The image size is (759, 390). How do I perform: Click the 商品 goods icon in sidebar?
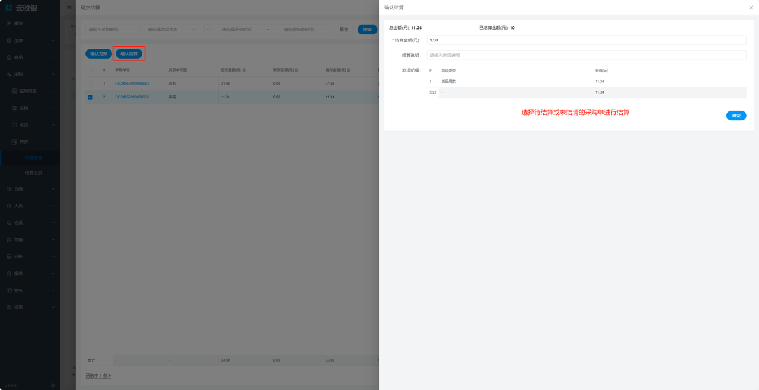pos(9,57)
